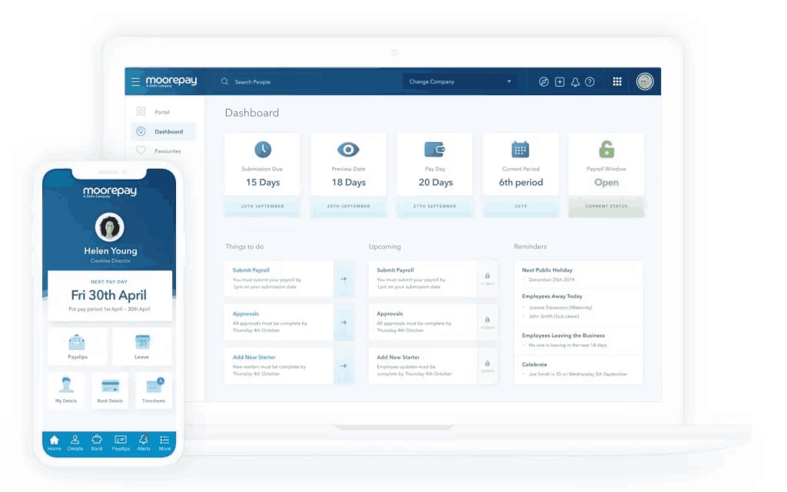Open the Bank Details tile on the phone
This screenshot has width=787, height=492.
(110, 390)
